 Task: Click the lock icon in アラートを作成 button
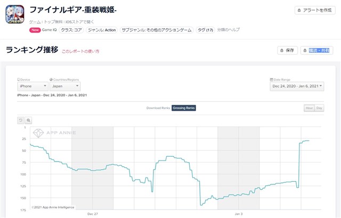(x=299, y=10)
